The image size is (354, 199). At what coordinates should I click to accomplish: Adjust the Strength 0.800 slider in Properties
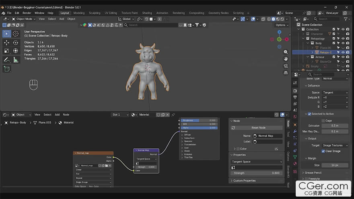[257, 173]
